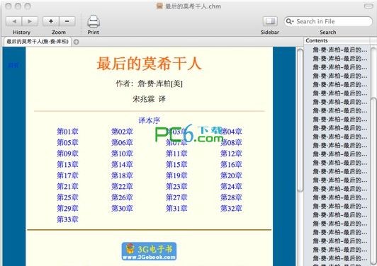Image resolution: width=377 pixels, height=266 pixels.
Task: Open chapter 第20章
Action: [231, 175]
